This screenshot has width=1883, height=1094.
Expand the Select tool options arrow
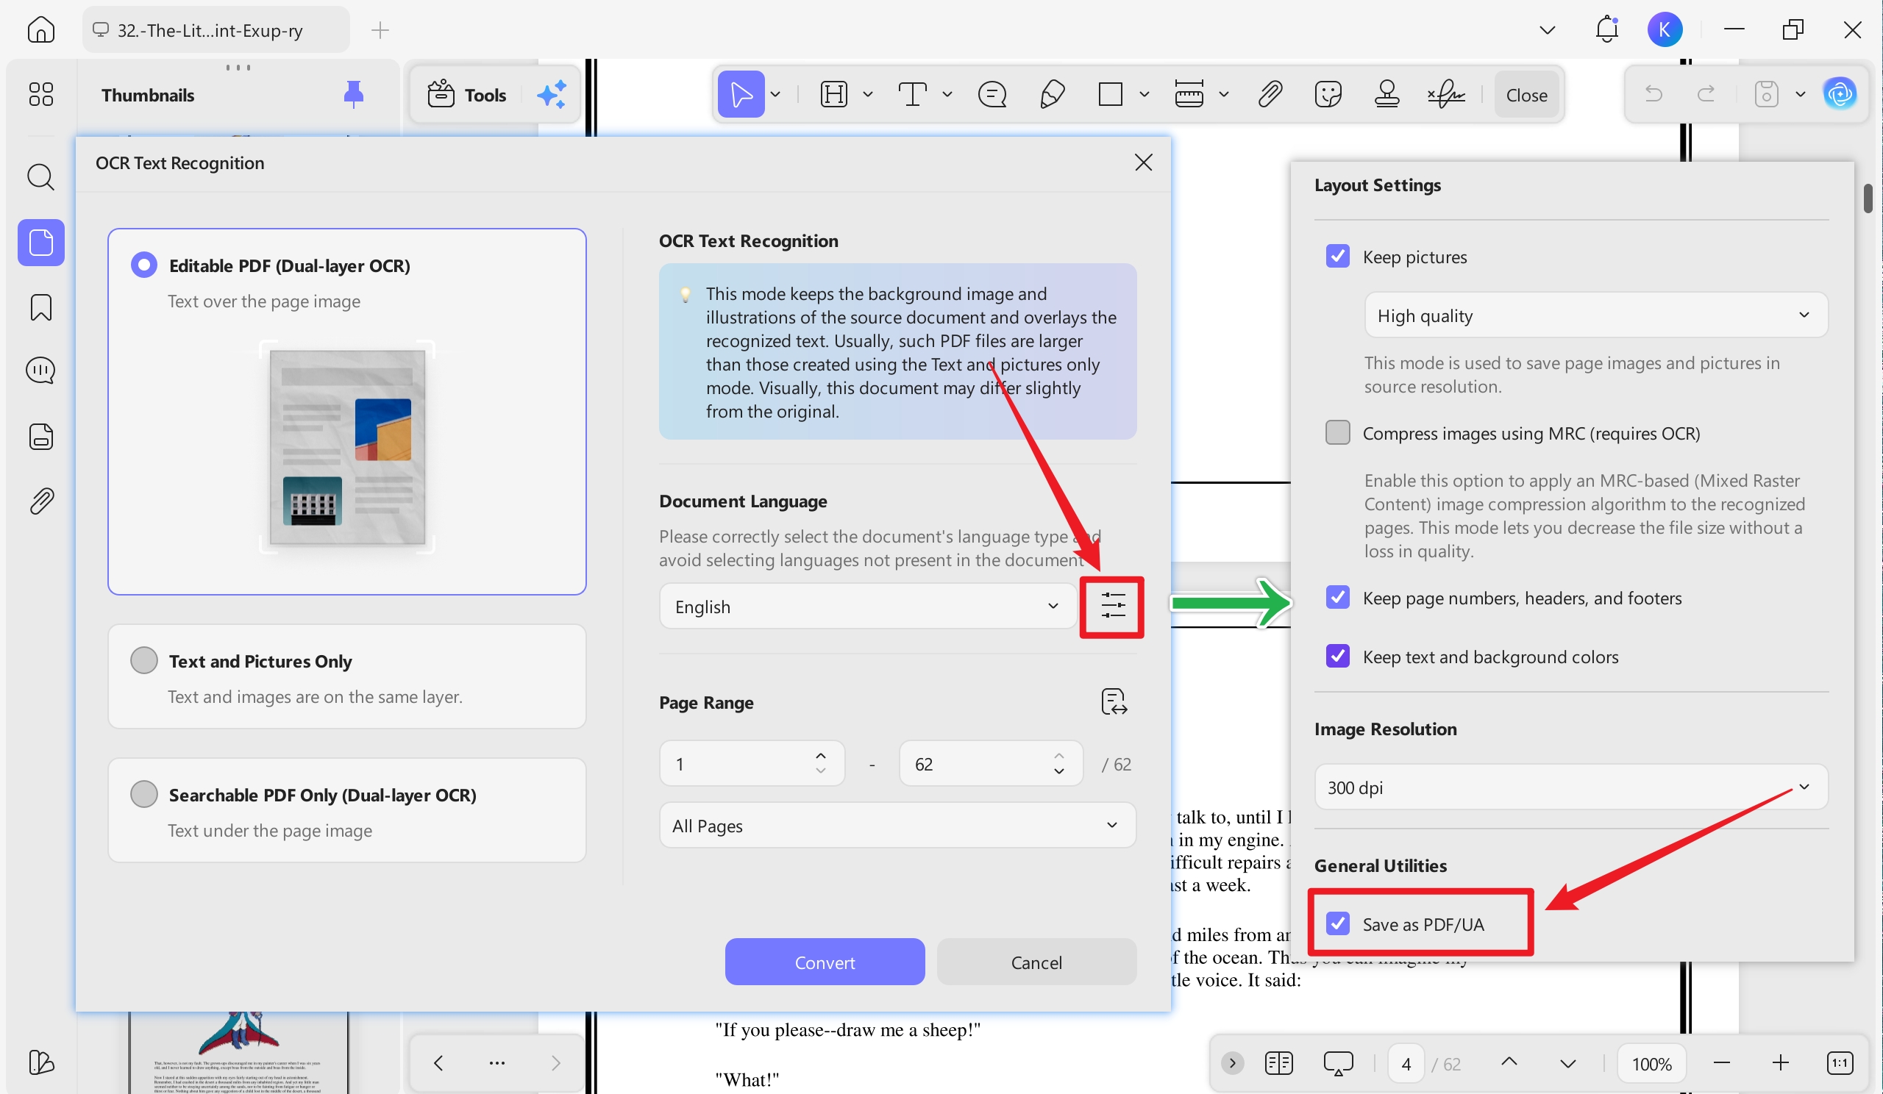[775, 95]
